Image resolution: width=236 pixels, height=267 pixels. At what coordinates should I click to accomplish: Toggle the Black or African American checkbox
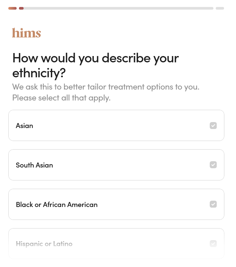click(x=213, y=204)
